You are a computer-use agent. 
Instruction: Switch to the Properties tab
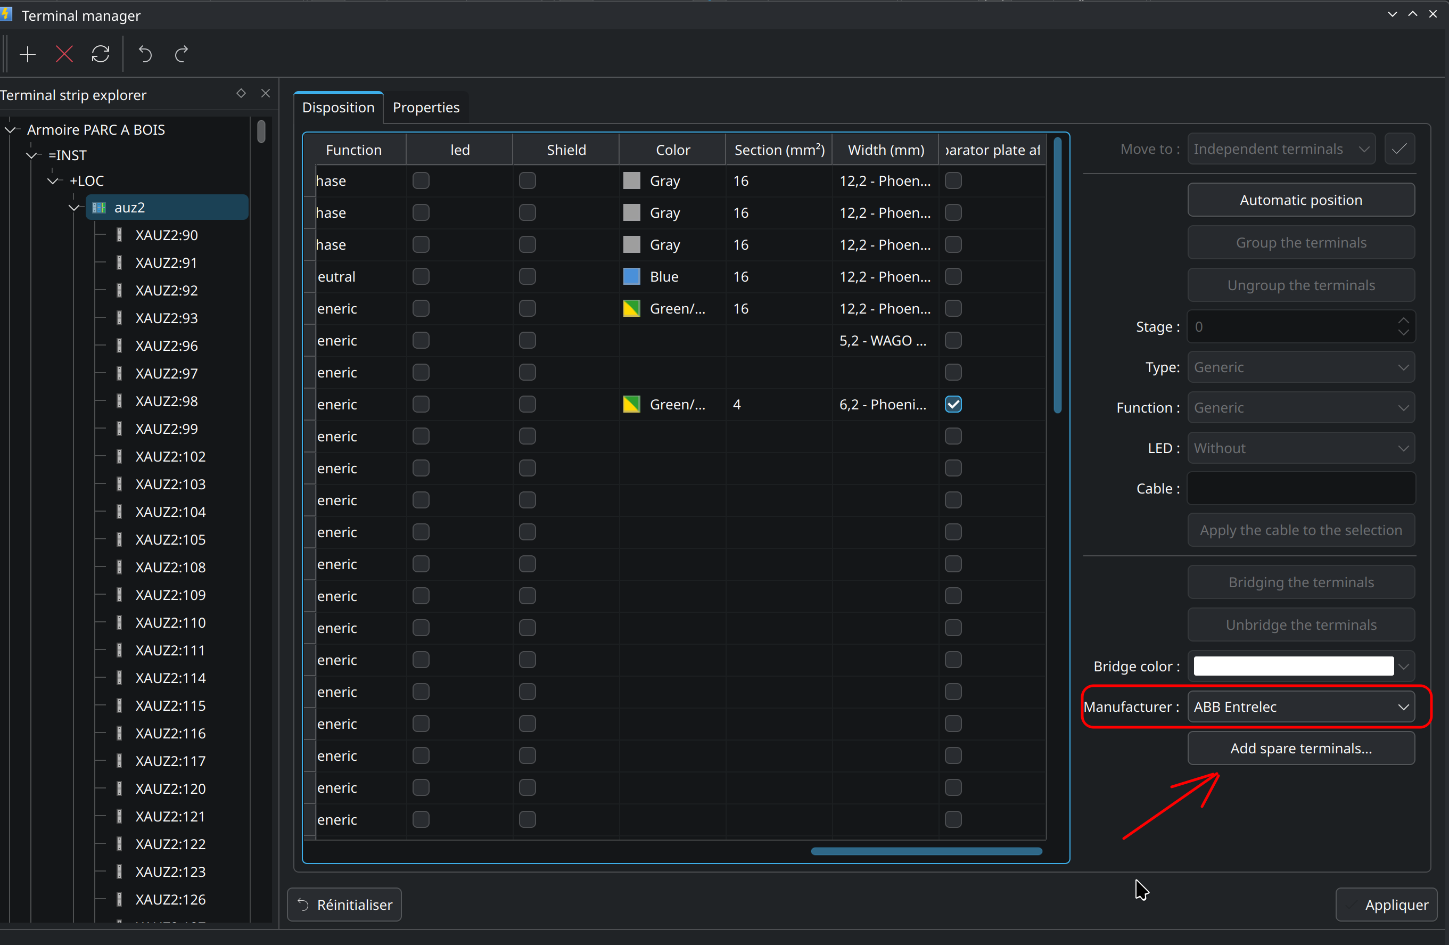(x=426, y=108)
